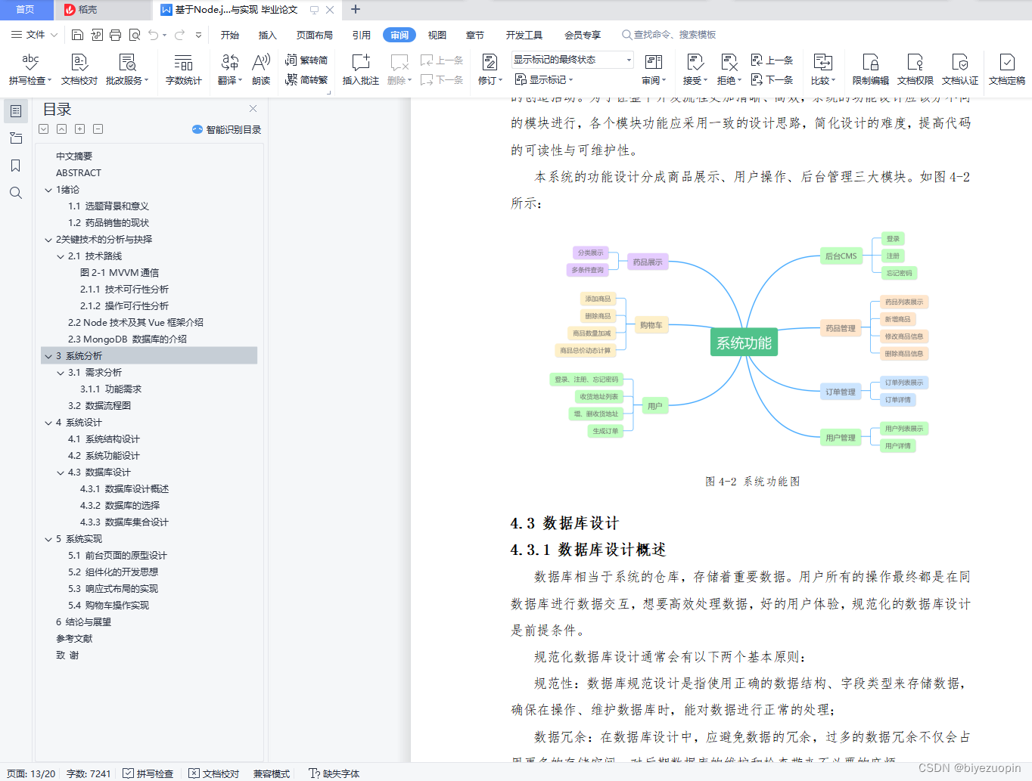Collapse the '4.3 数据库设计' outline node

click(61, 473)
